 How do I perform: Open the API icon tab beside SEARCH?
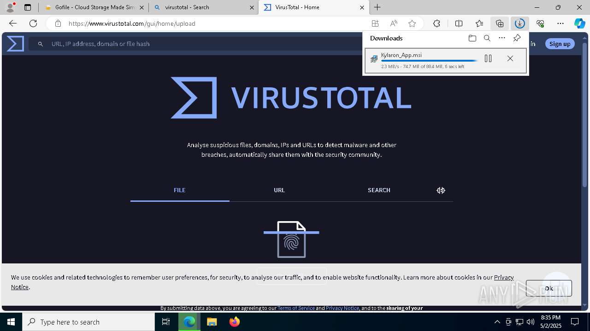pyautogui.click(x=441, y=190)
